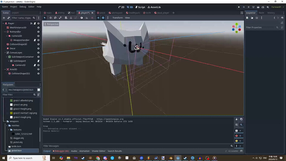
Task: Switch to Script workspace
Action: [x=140, y=7]
